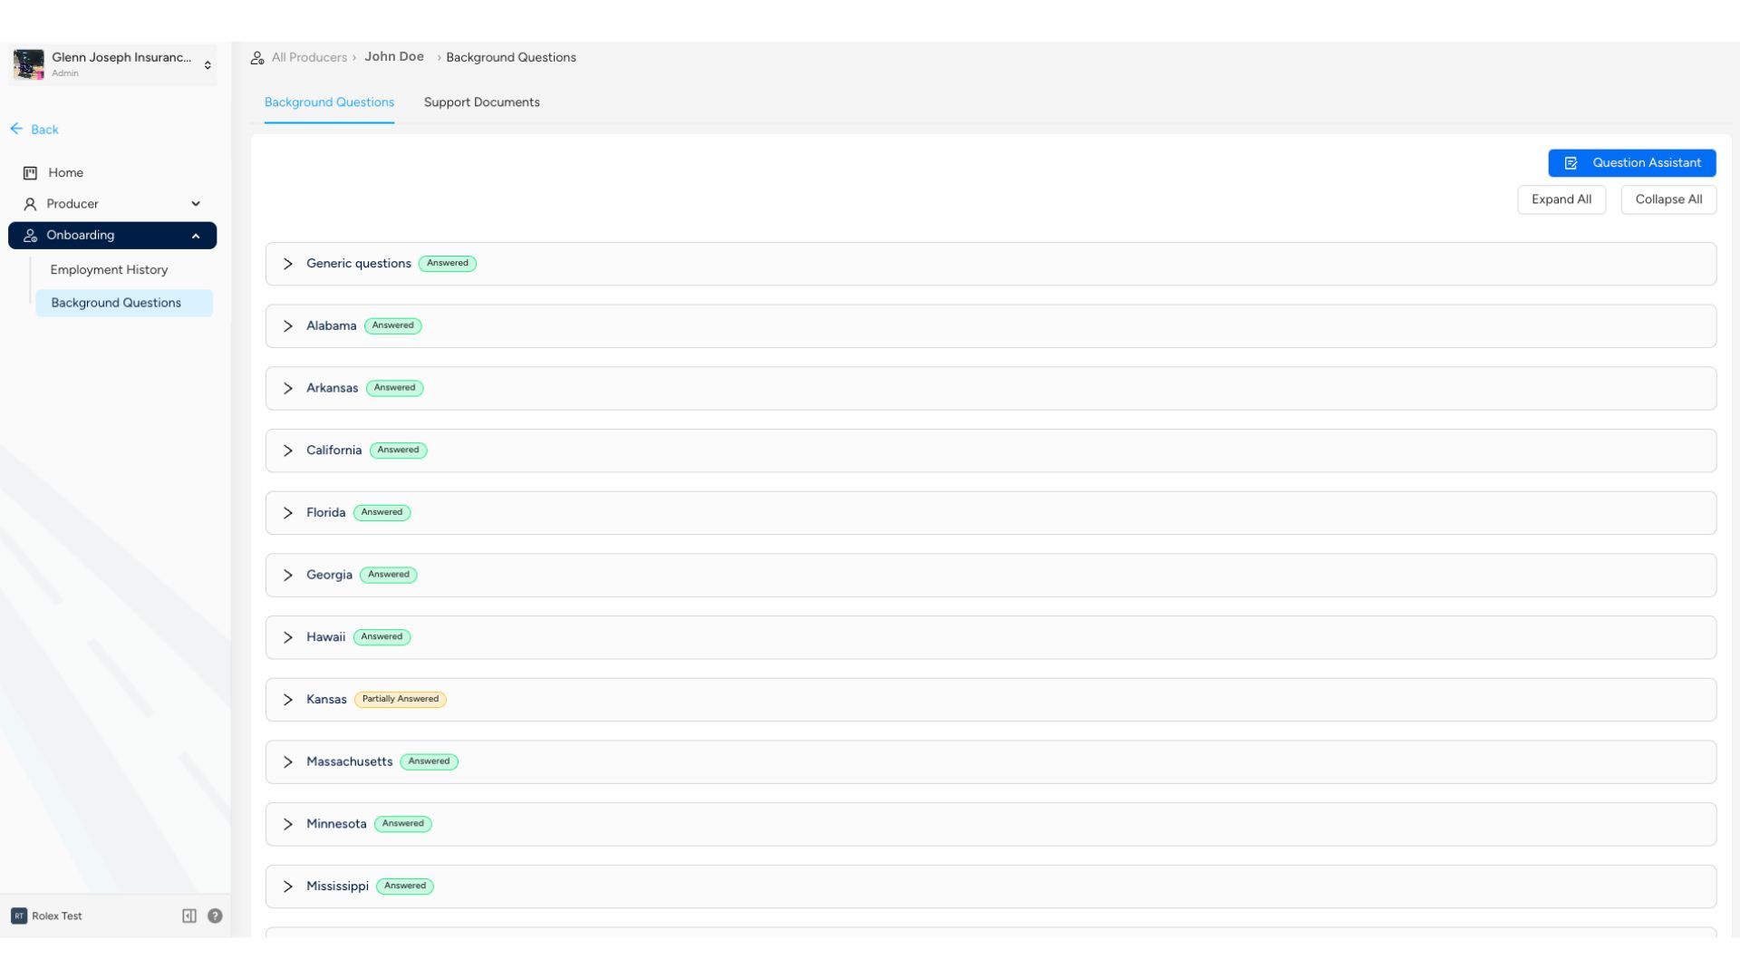The width and height of the screenshot is (1740, 979).
Task: Open the Question Assistant
Action: (1631, 163)
